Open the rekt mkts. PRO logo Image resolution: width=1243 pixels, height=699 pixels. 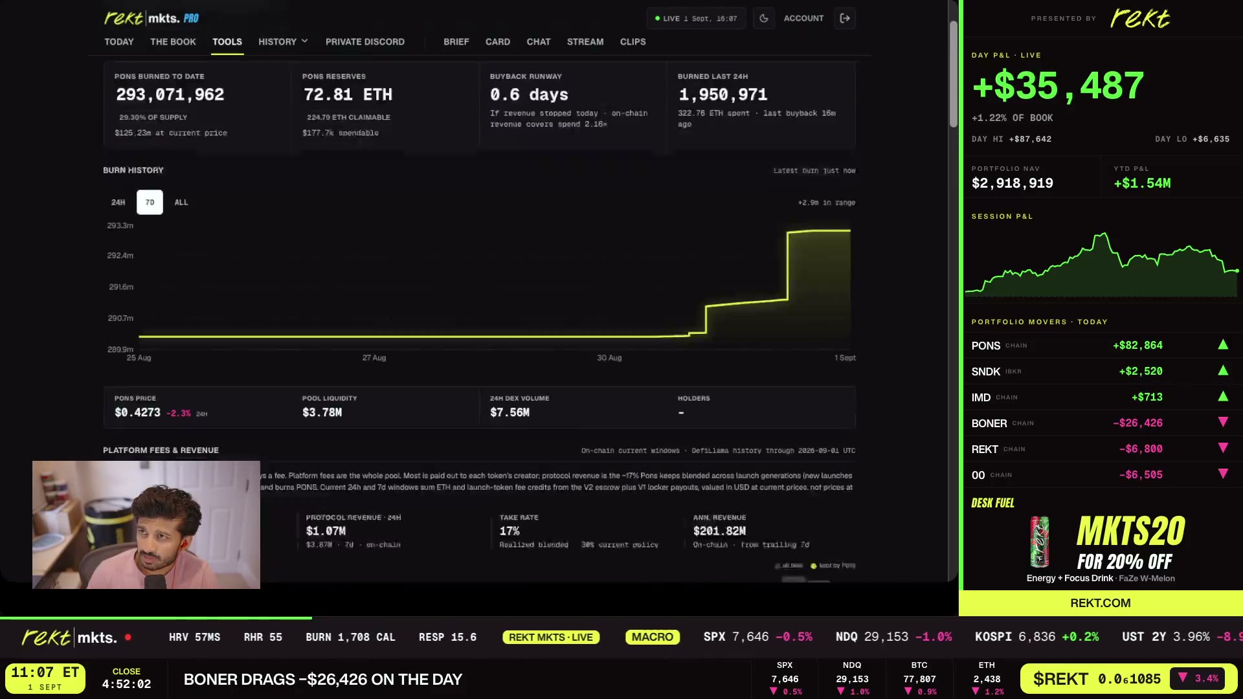(x=151, y=18)
